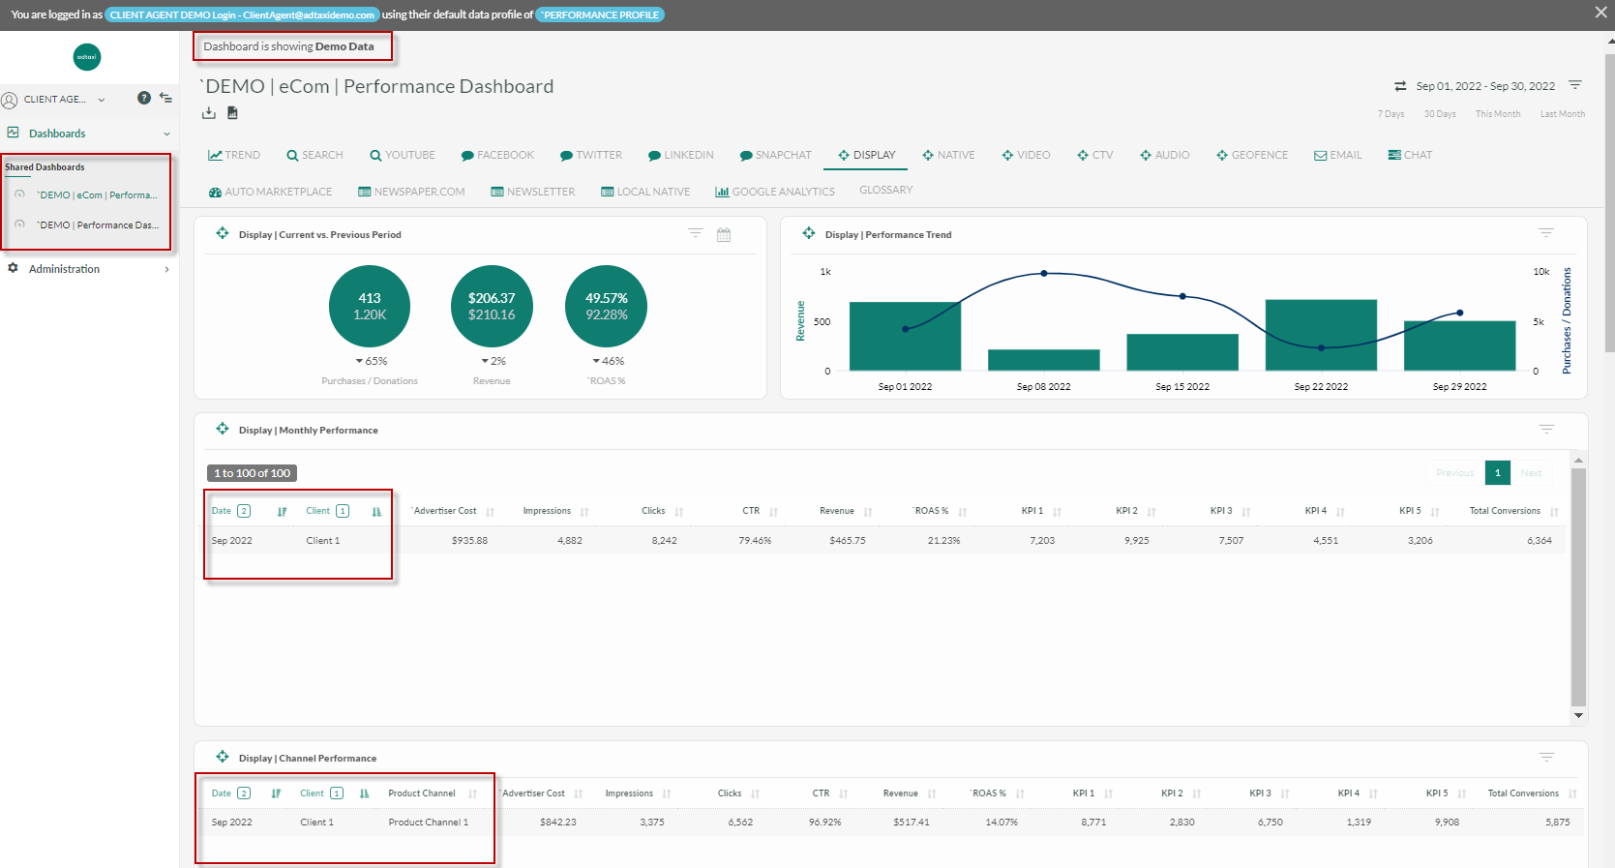Viewport: 1615px width, 868px height.
Task: Sort Monthly Performance by Impressions
Action: (x=584, y=512)
